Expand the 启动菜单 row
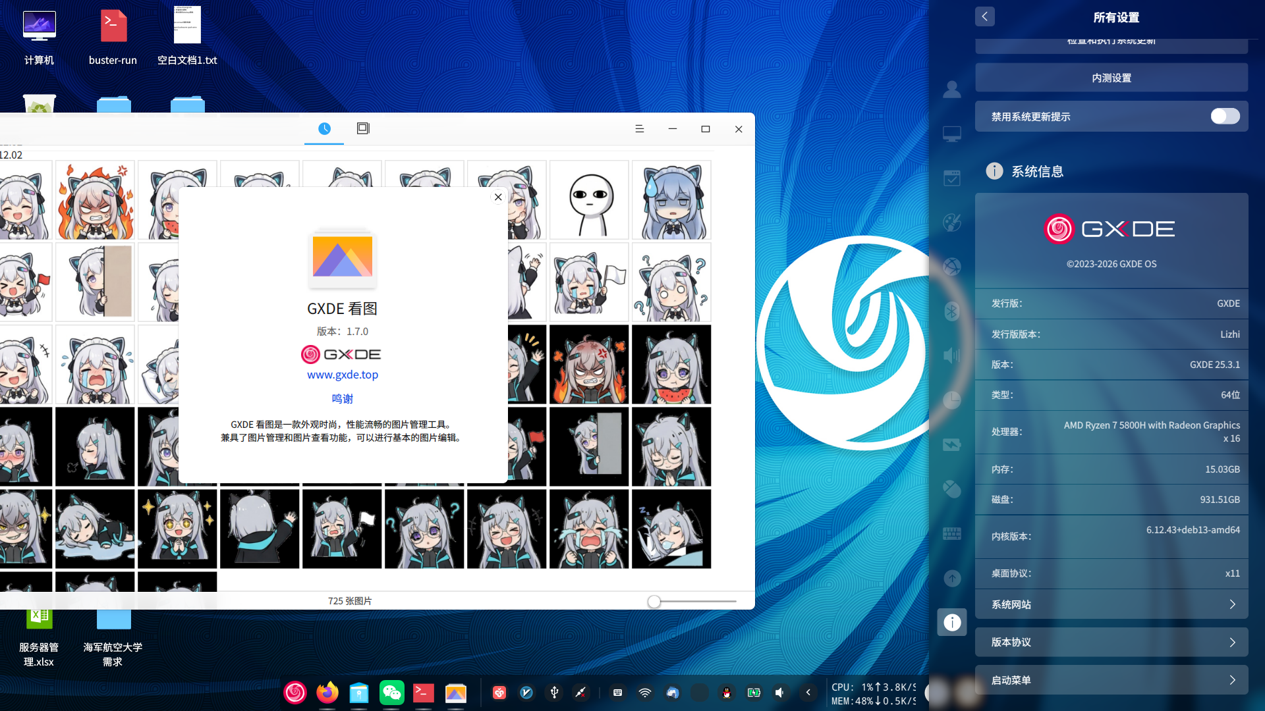This screenshot has width=1265, height=711. coord(1111,680)
